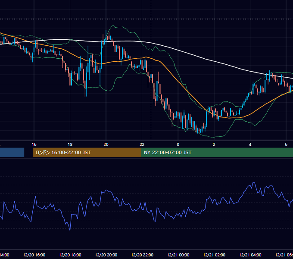Image resolution: width=293 pixels, height=259 pixels.
Task: Click the blue session bar before ロンドン
Action: click(12, 152)
